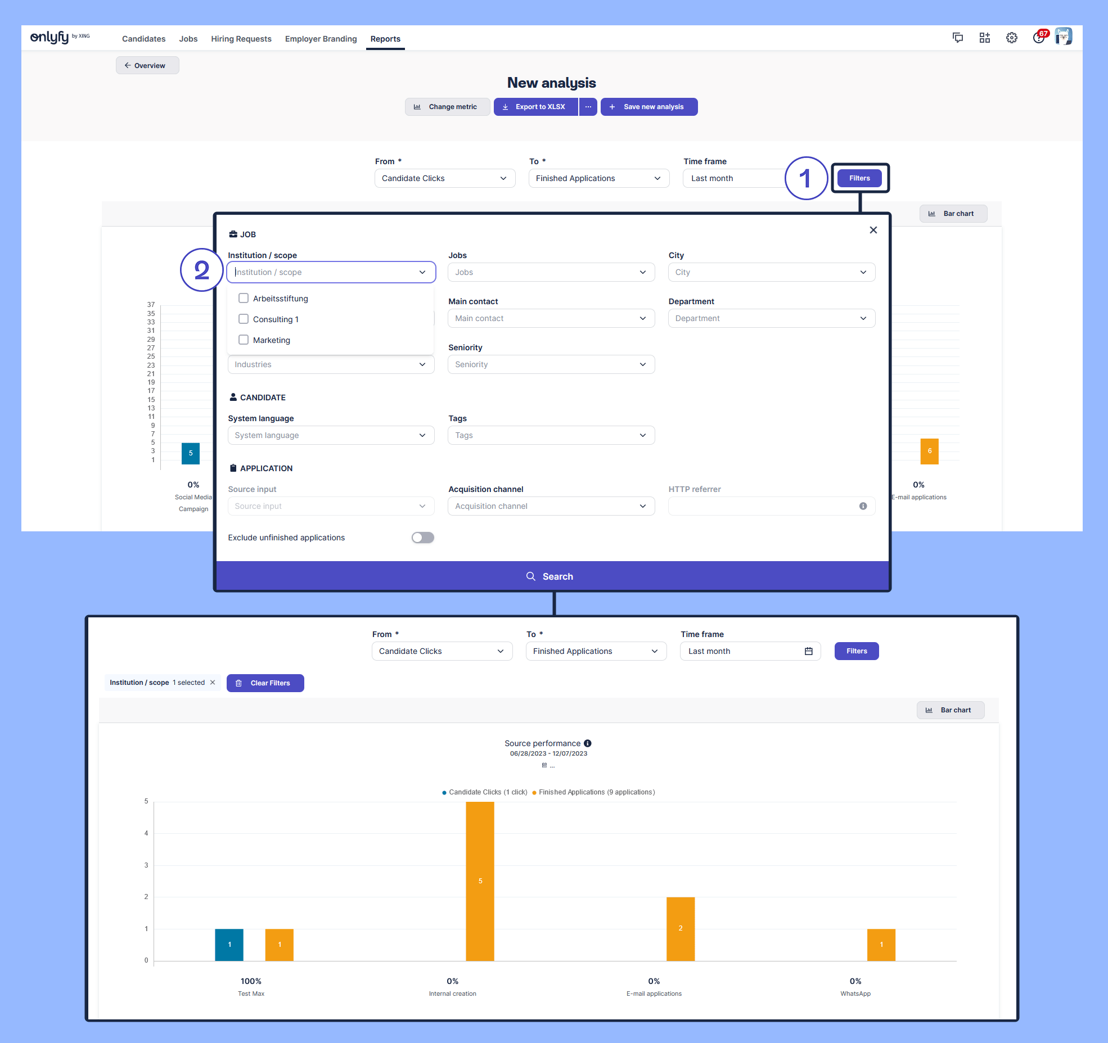Open notifications with 67 badge

pos(1038,38)
